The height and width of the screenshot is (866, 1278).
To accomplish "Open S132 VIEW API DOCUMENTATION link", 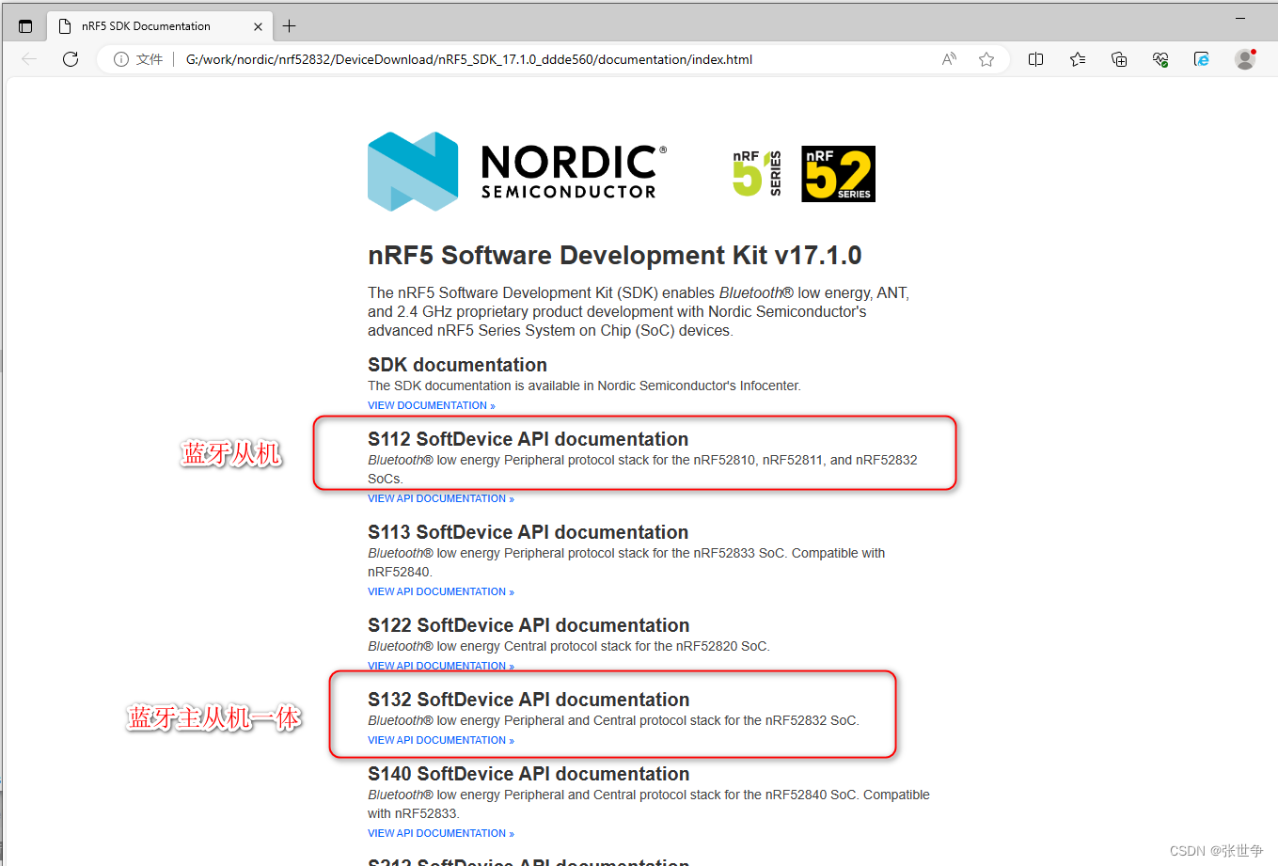I will click(441, 740).
